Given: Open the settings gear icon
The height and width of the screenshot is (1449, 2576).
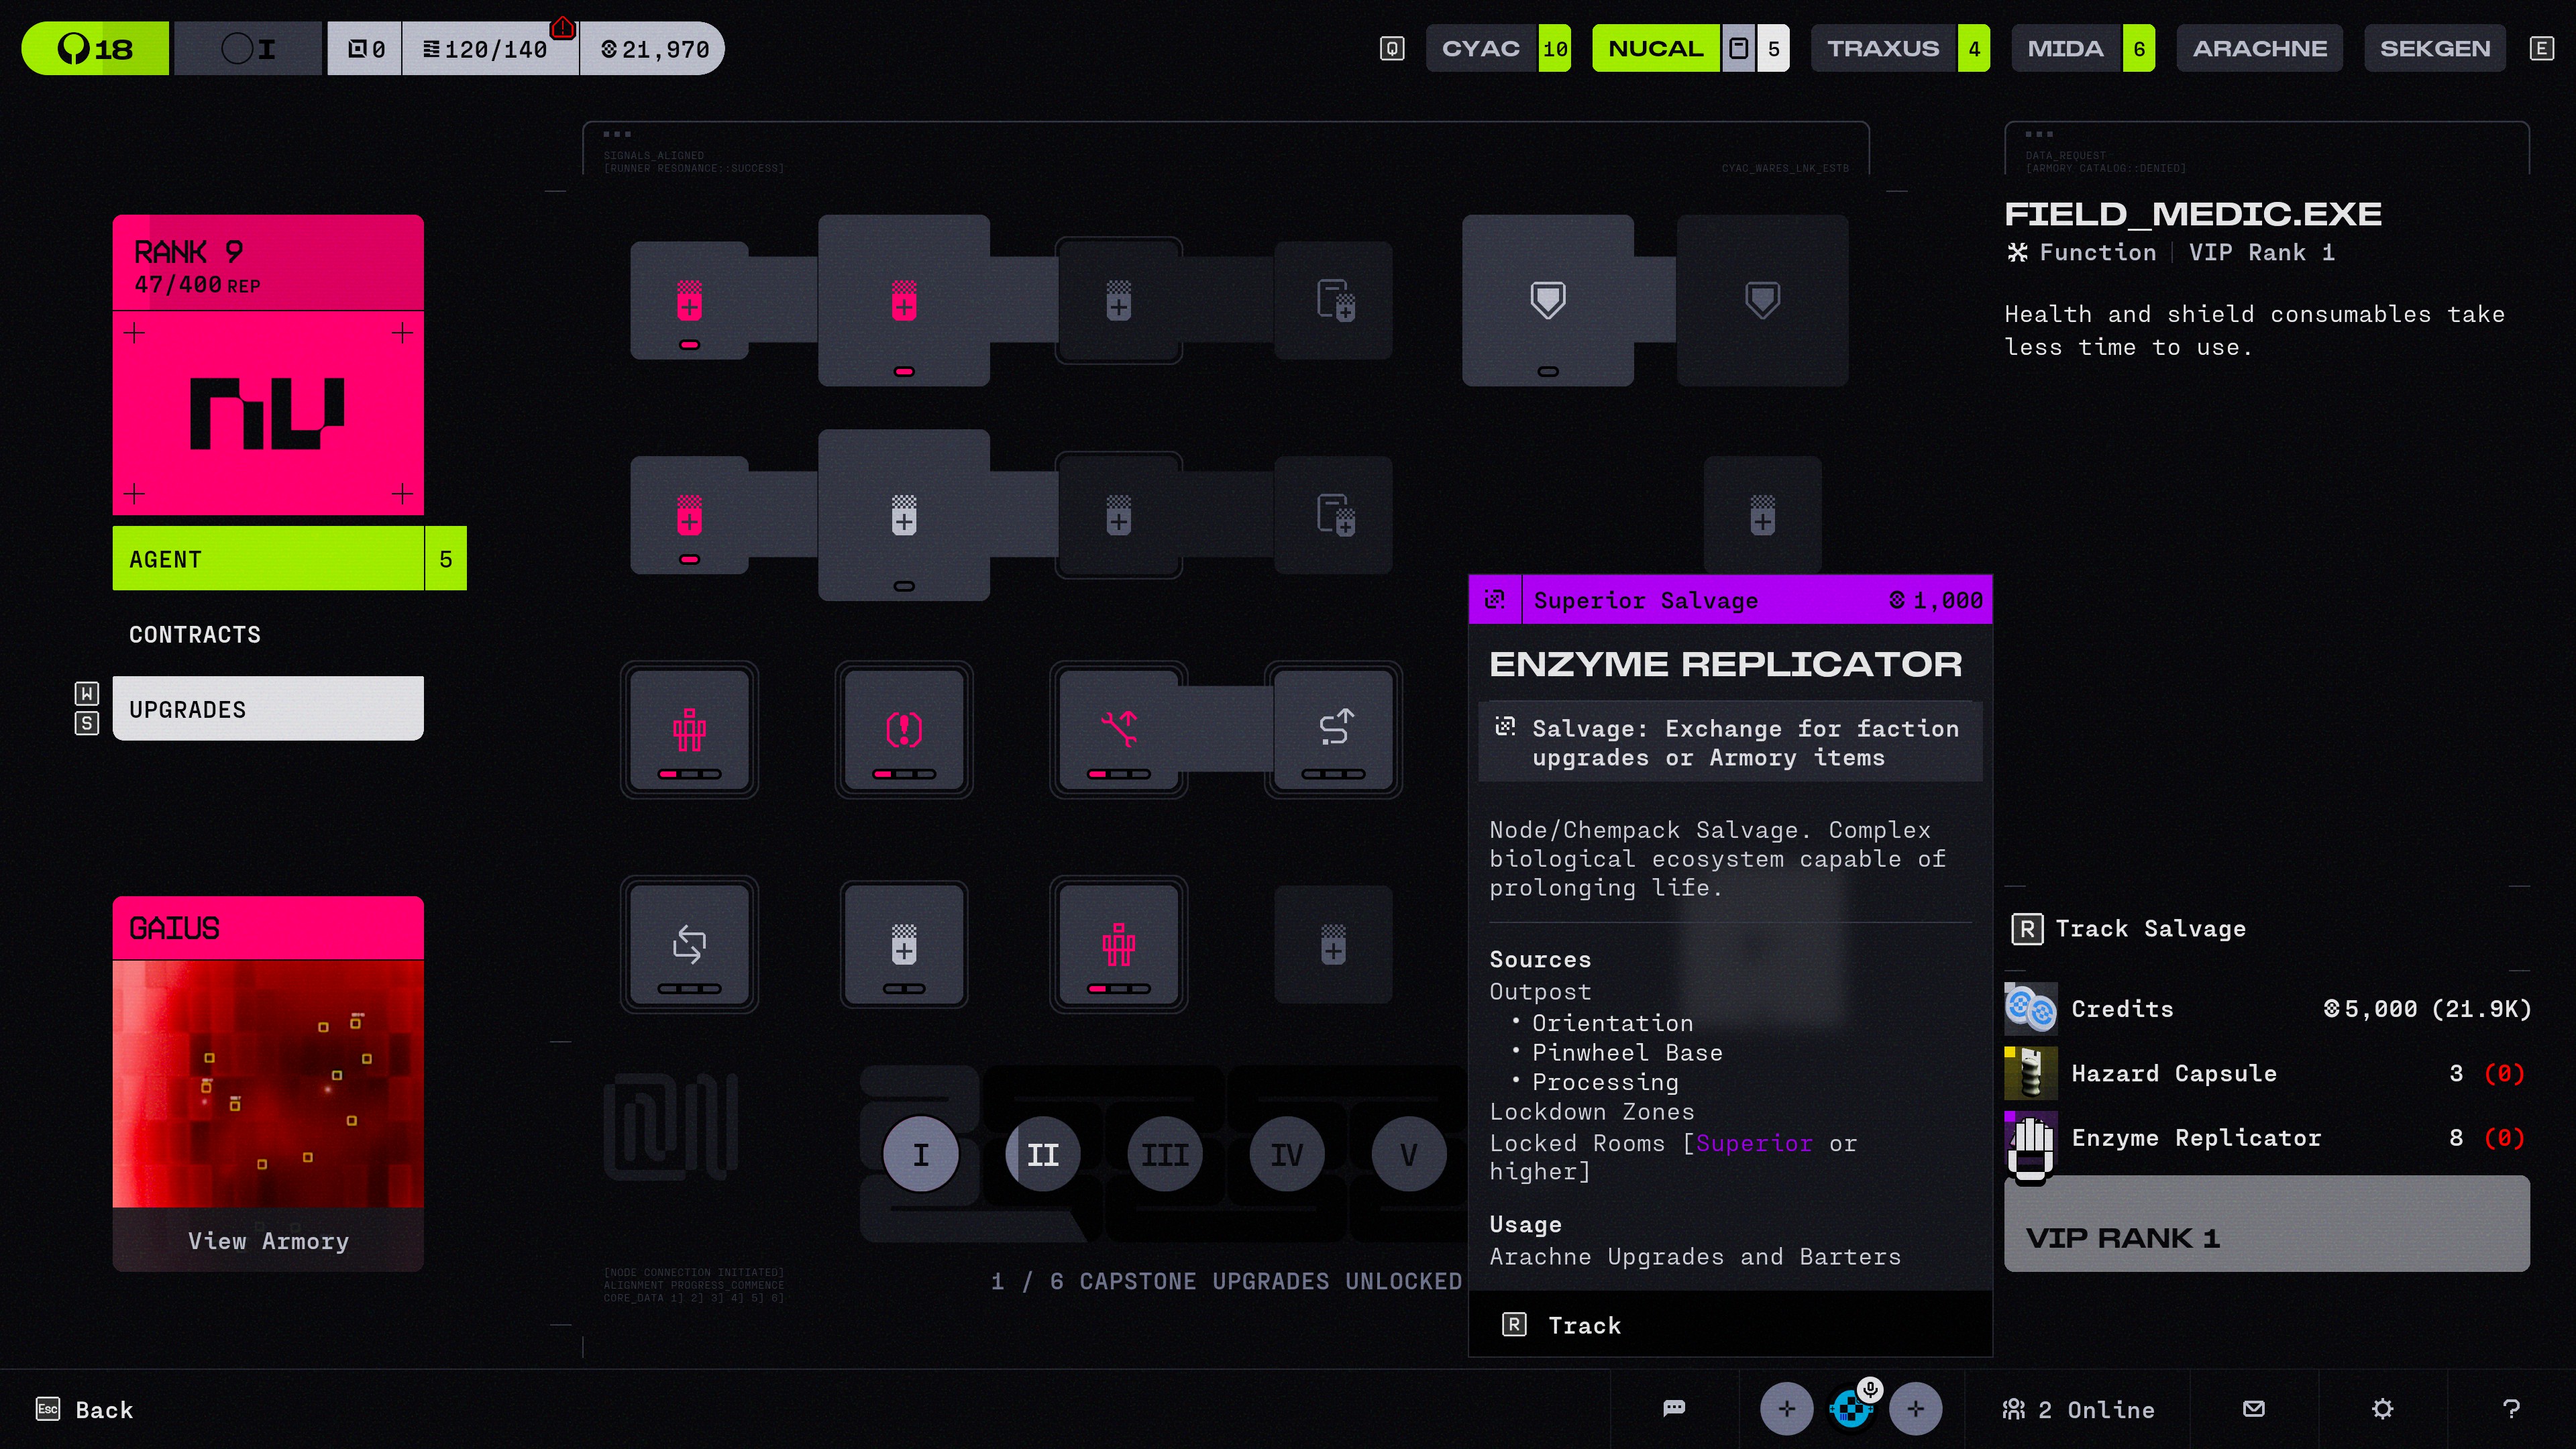Looking at the screenshot, I should coord(2382,1409).
